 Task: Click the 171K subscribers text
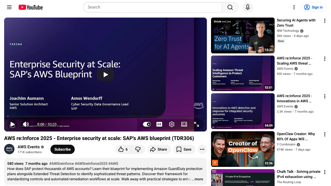click(x=29, y=152)
